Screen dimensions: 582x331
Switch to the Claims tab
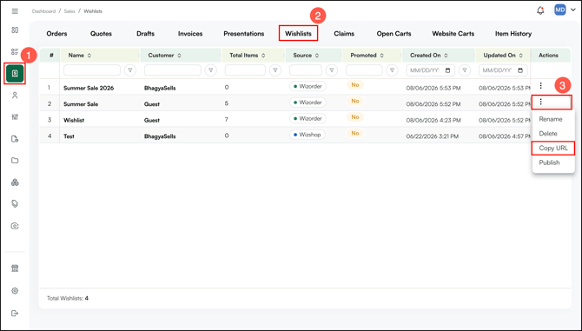point(344,33)
